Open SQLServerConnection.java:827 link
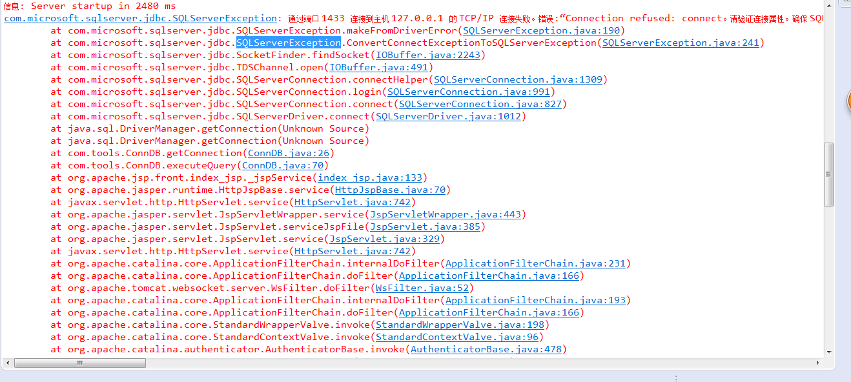This screenshot has height=382, width=851. (480, 104)
